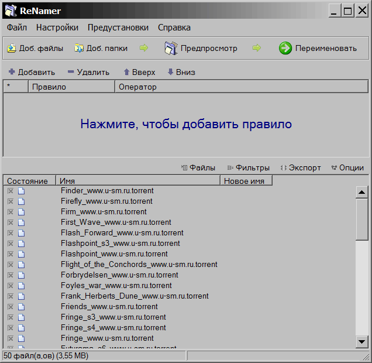Open the Опции button above file list
This screenshot has height=363, width=372.
tap(347, 167)
